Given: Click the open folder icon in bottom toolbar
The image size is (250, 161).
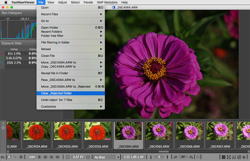Looking at the screenshot, I should click(x=3, y=157).
